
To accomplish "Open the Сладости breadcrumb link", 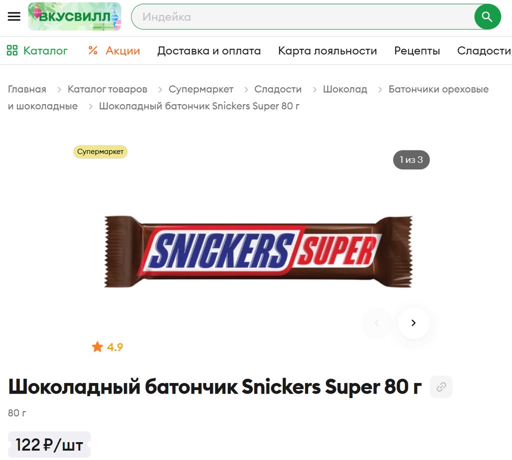I will pos(278,89).
